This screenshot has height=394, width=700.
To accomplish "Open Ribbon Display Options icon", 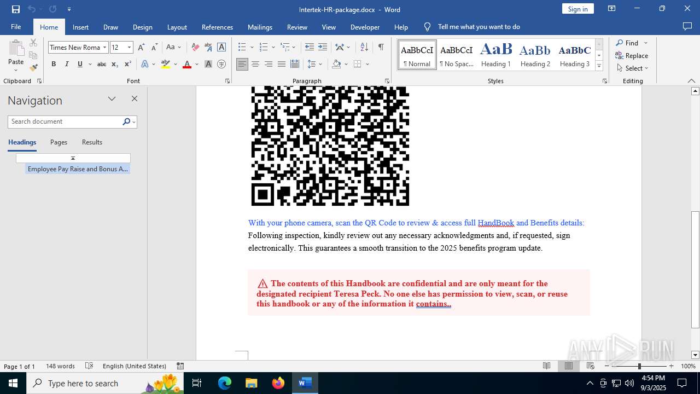I will [612, 9].
